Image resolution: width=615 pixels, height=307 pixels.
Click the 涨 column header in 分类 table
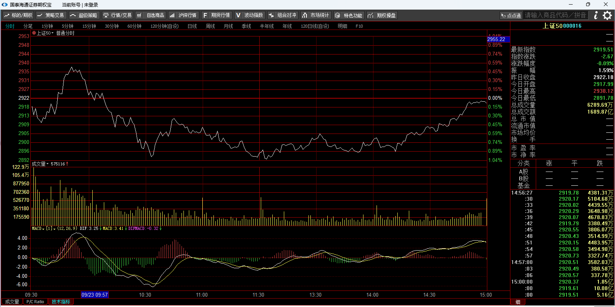tap(549, 163)
